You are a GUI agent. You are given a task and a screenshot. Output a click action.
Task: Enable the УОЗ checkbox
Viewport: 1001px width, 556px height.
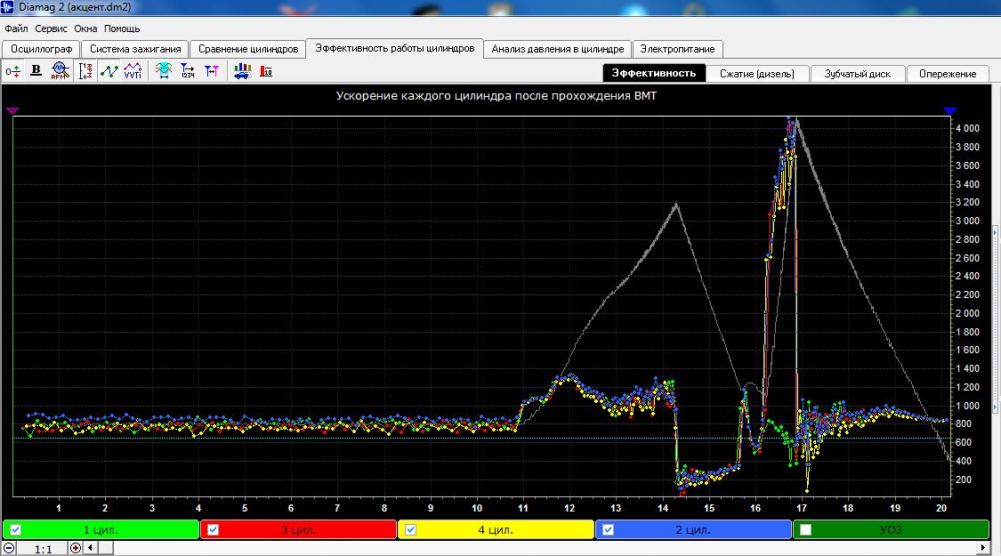pyautogui.click(x=805, y=530)
